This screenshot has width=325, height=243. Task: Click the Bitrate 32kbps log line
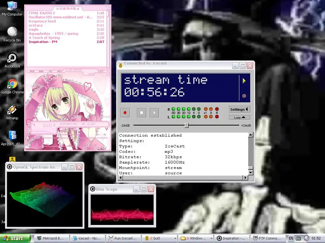(150, 157)
